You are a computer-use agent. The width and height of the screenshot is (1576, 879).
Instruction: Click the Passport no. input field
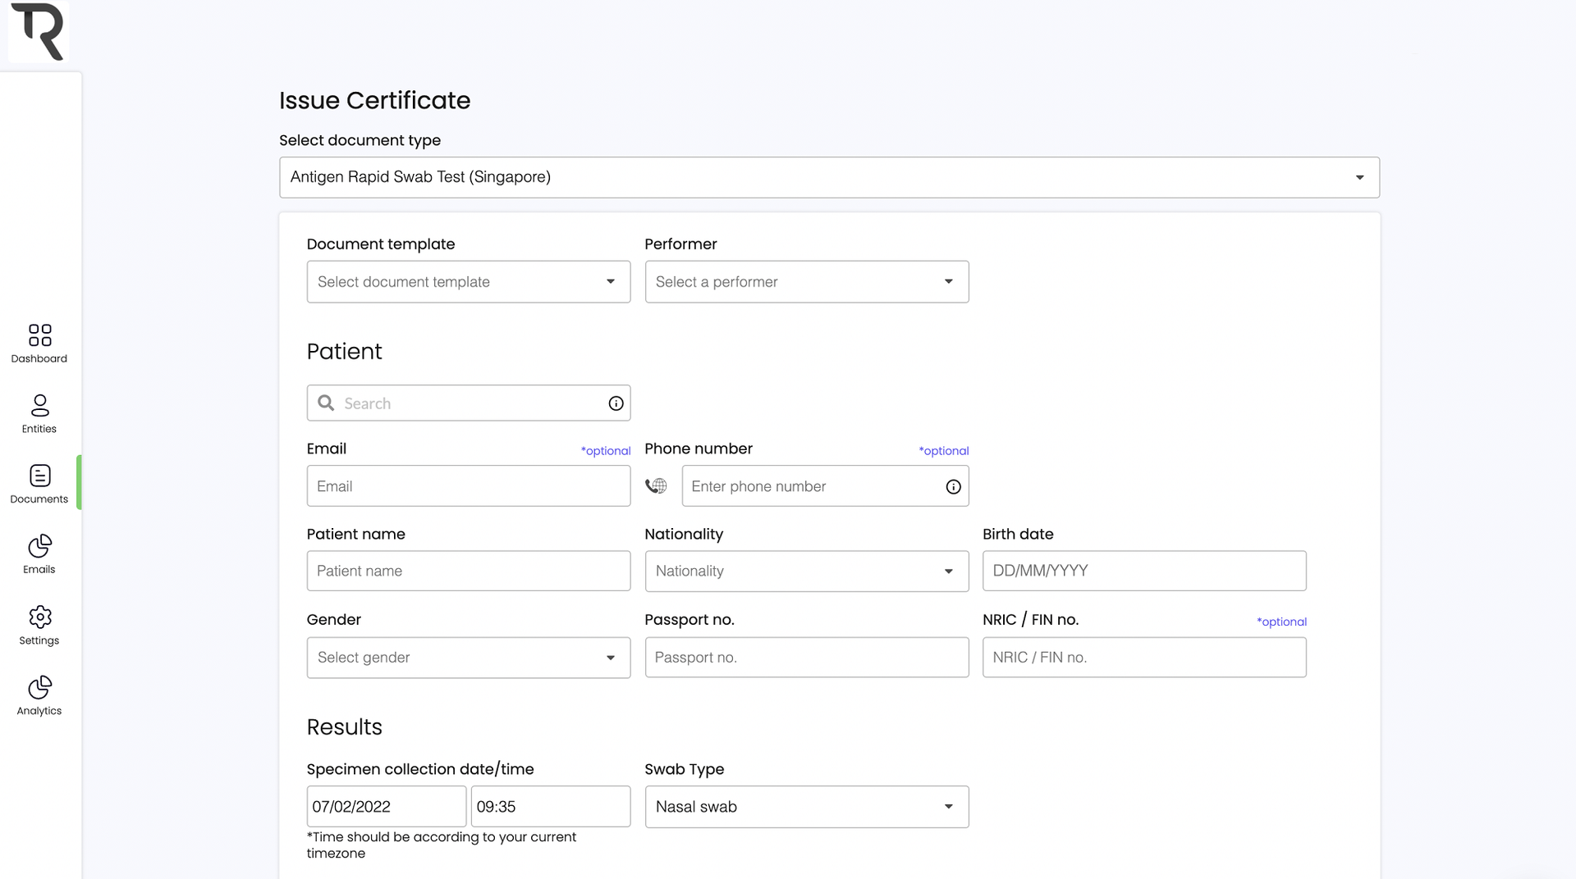point(807,658)
